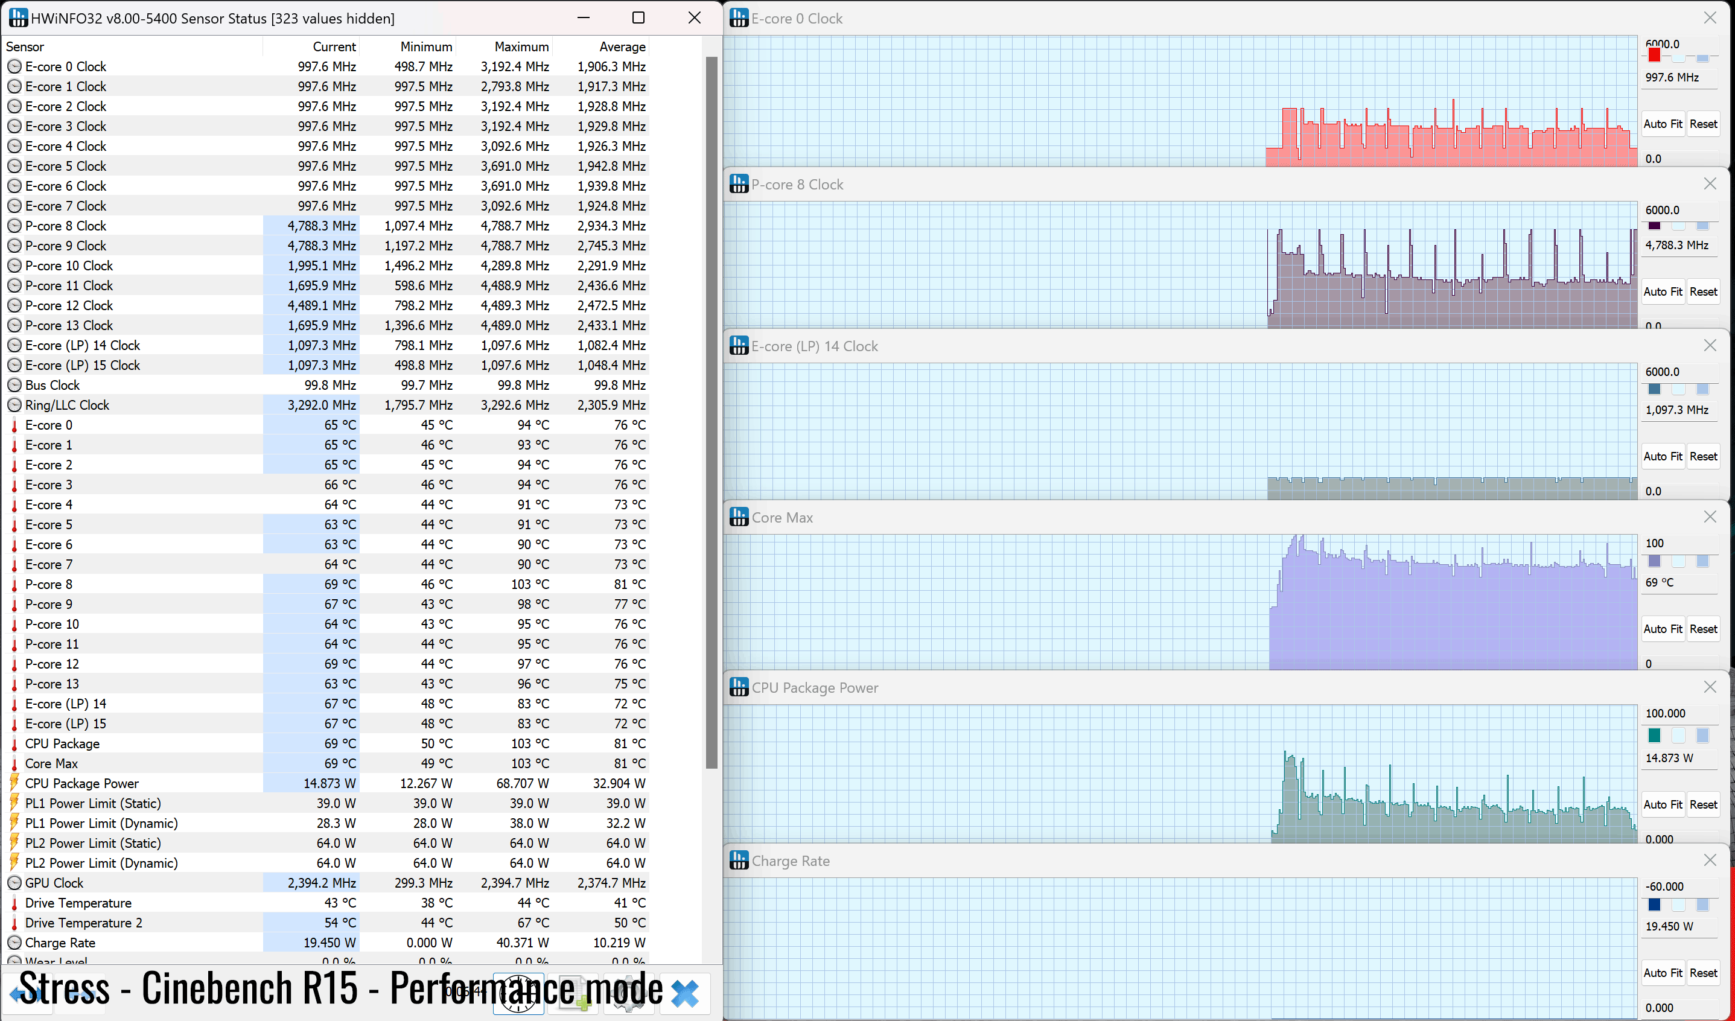This screenshot has width=1735, height=1021.
Task: Click the clock icon beside Ring/LLC Clock row
Action: (x=14, y=405)
